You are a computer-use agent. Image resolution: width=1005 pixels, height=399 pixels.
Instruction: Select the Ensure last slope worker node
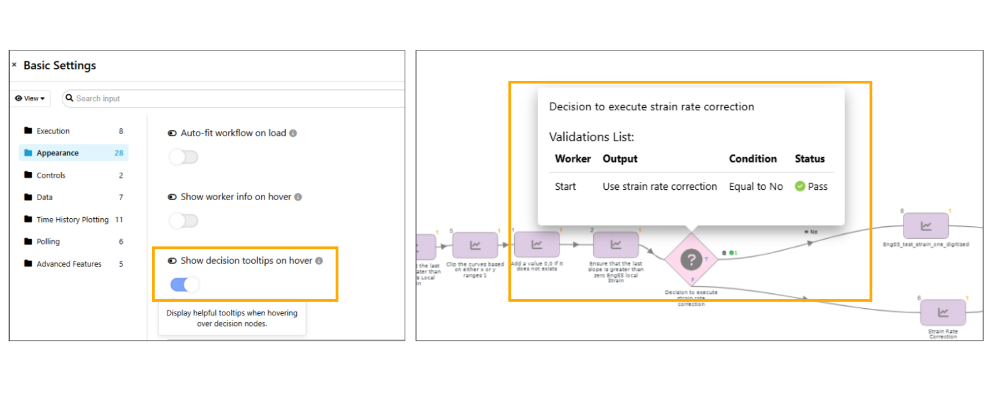tap(615, 245)
